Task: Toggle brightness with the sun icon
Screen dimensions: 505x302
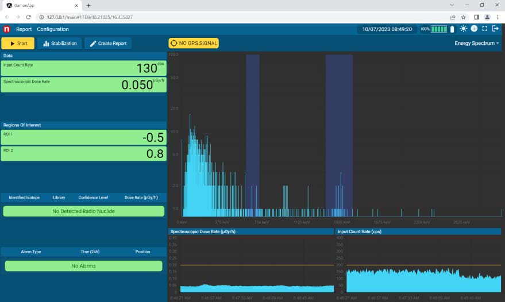Action: coord(463,29)
